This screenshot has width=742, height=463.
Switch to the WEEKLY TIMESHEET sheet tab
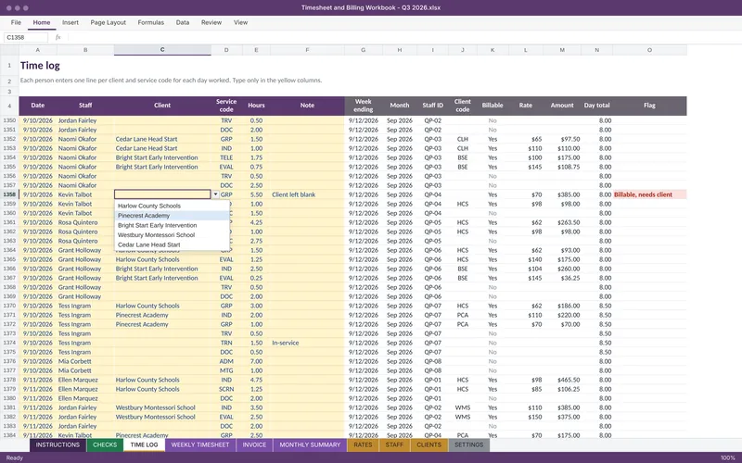[x=200, y=445]
